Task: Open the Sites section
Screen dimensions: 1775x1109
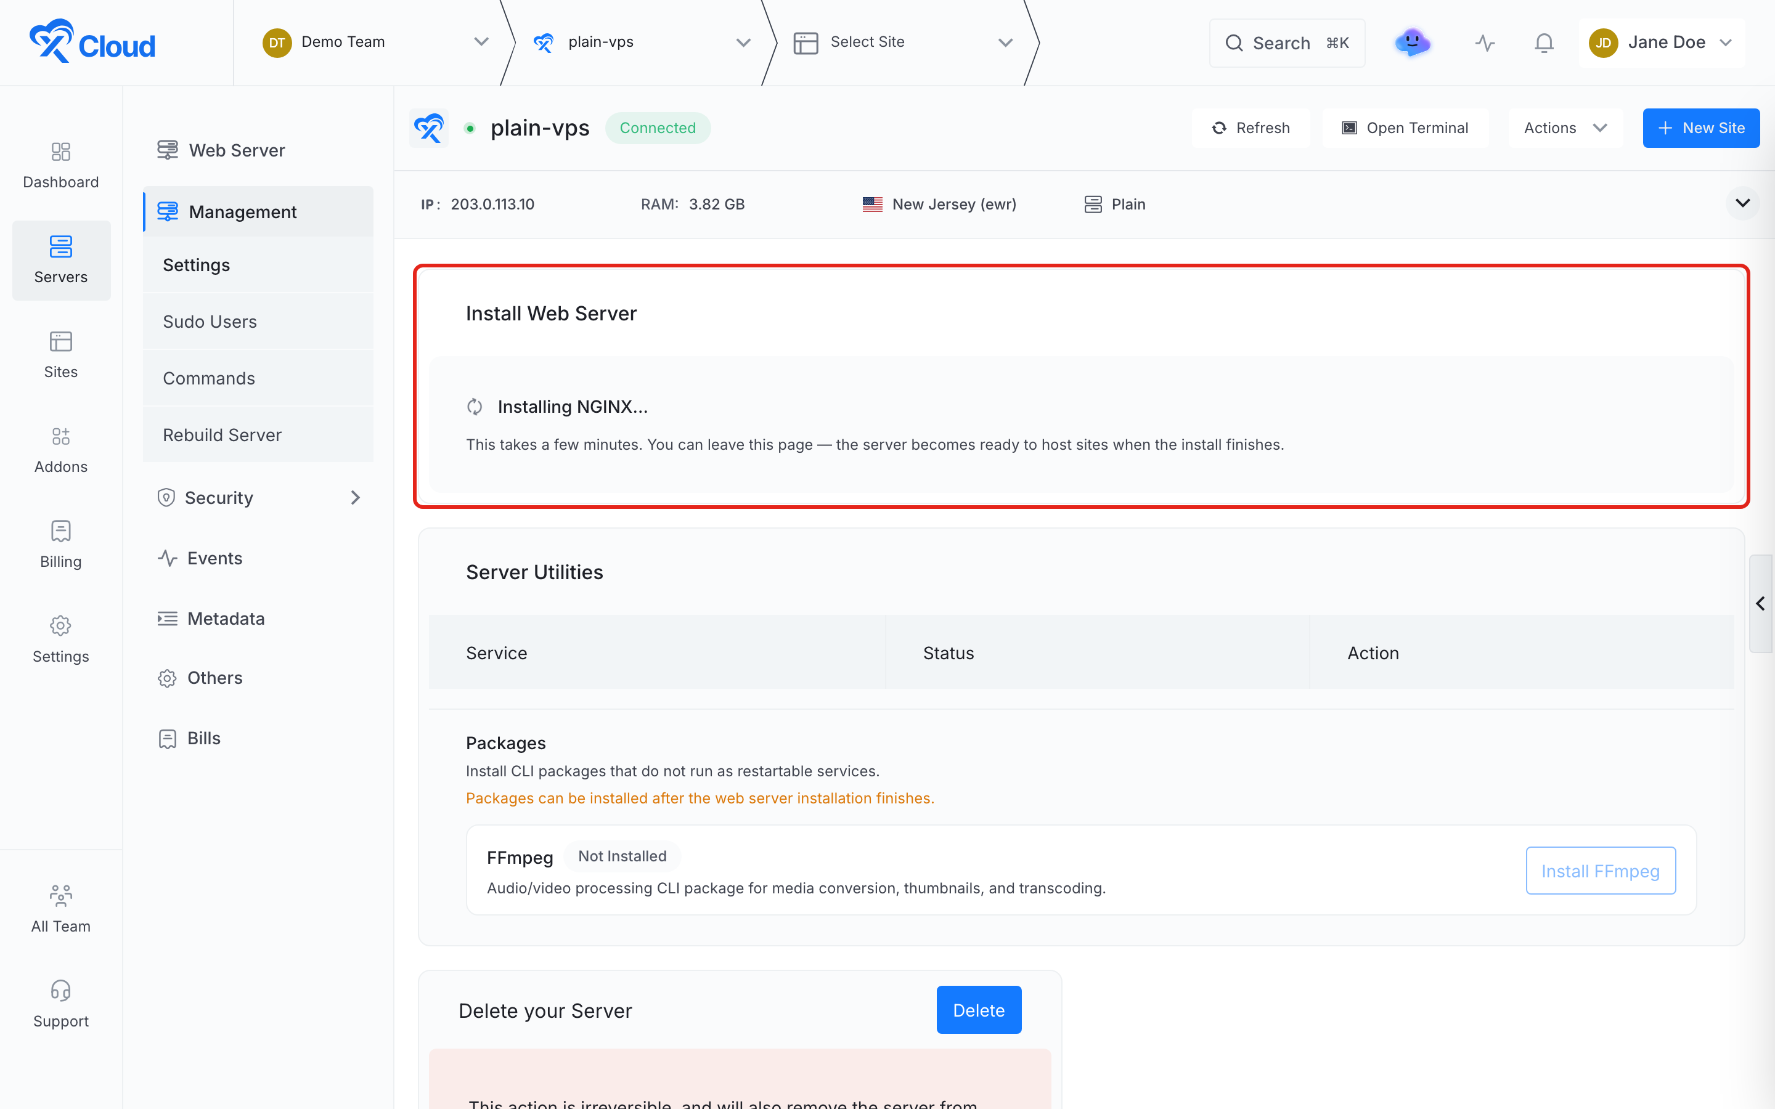Action: pyautogui.click(x=61, y=355)
